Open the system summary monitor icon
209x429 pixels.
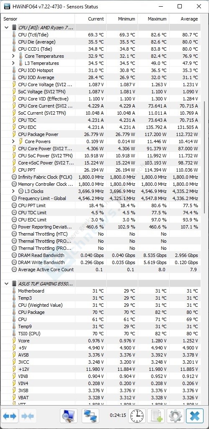[x=69, y=416]
